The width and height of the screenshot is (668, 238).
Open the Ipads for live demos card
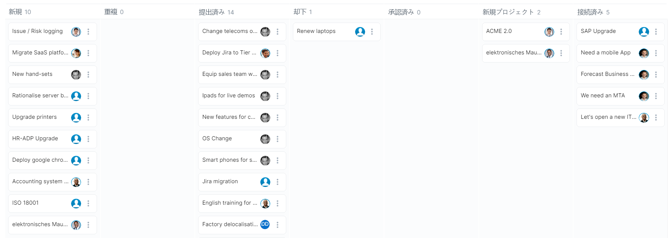pos(228,95)
